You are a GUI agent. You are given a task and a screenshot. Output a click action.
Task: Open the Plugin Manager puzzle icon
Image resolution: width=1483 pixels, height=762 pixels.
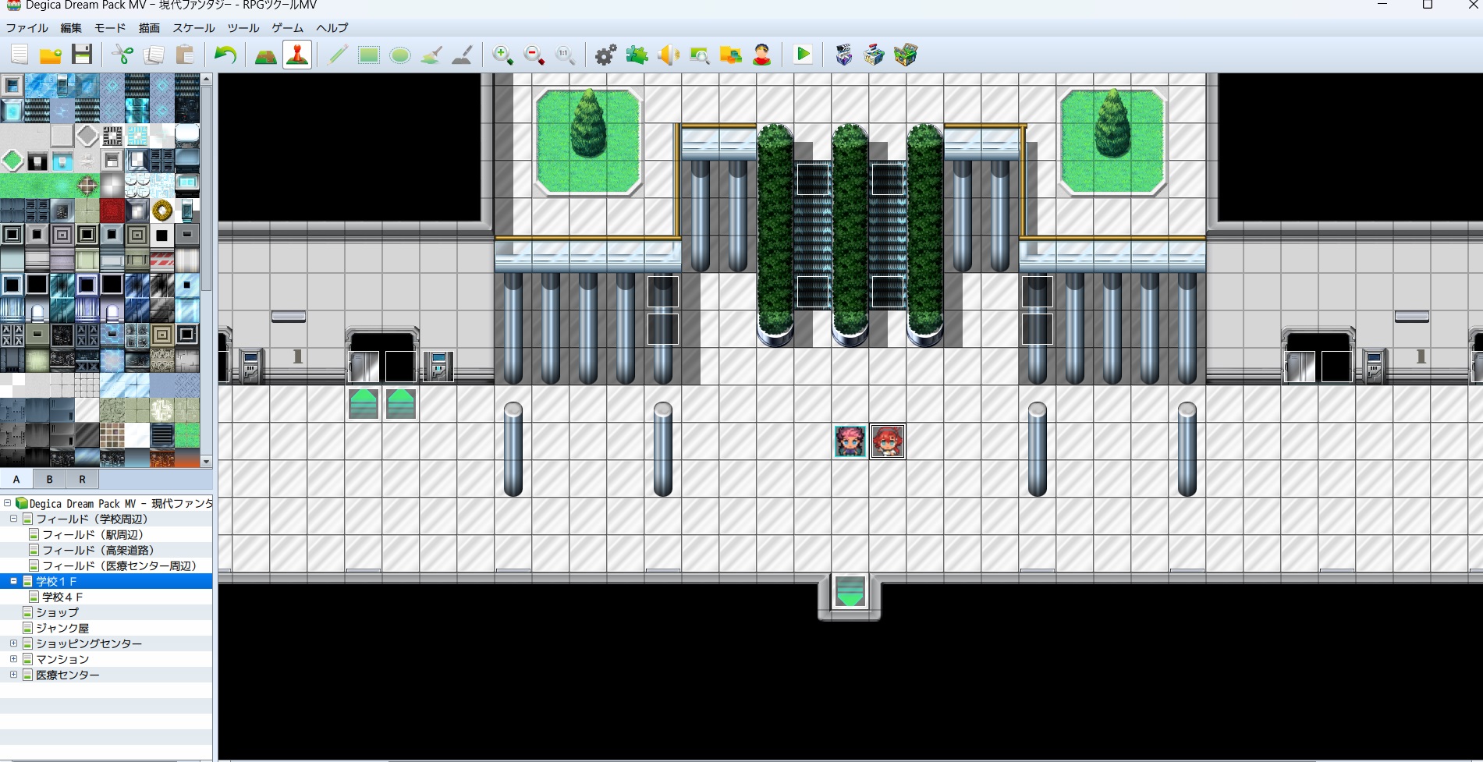click(637, 55)
